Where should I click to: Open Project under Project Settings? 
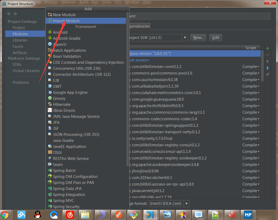click(x=19, y=28)
